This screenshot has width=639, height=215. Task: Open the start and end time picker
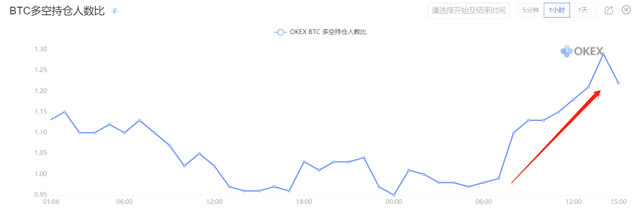468,10
